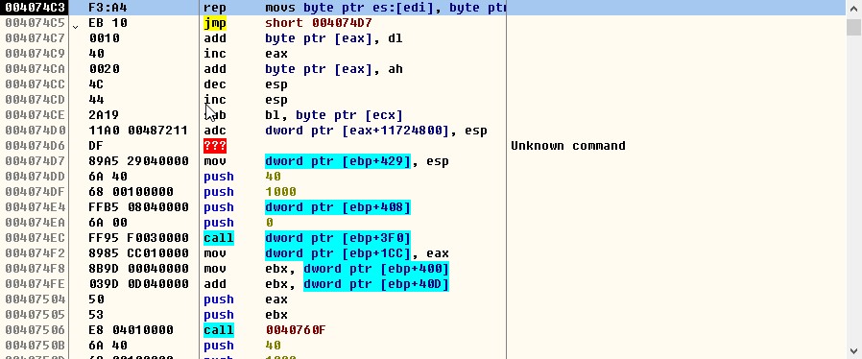Click hex bytes 8985 CC010000
The height and width of the screenshot is (359, 862).
(138, 253)
